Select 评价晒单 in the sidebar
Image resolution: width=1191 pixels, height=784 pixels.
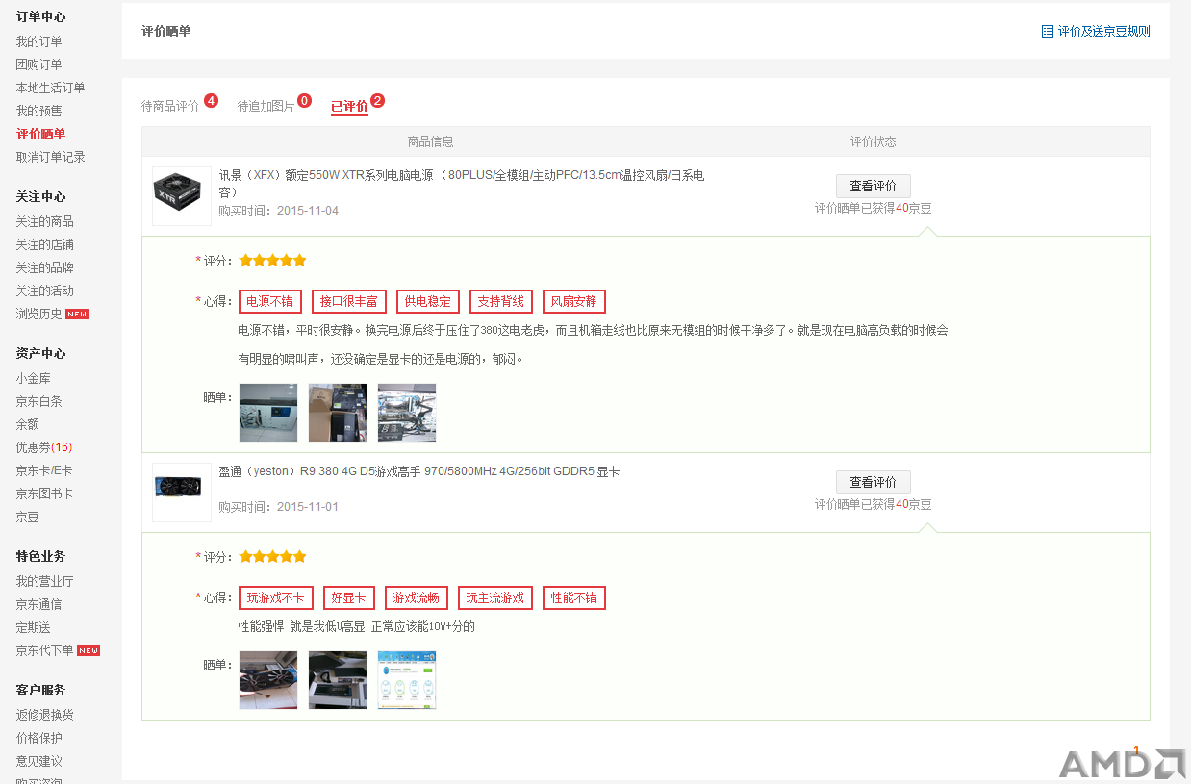[x=40, y=134]
